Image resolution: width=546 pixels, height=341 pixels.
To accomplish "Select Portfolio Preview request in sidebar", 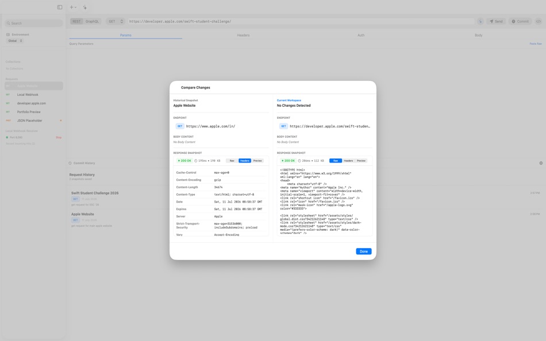I will coord(34,112).
